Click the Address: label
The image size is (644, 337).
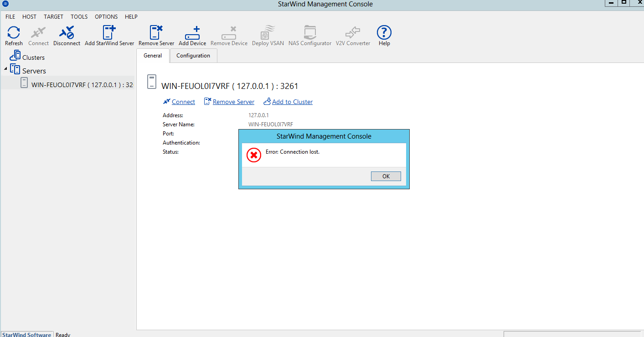pyautogui.click(x=173, y=115)
